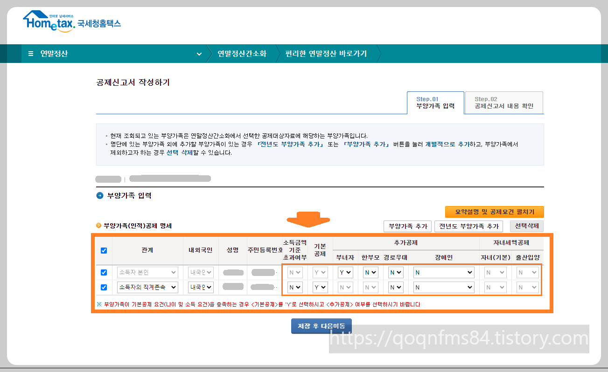Open 경로우대 dropdown in 소득자 본인 row
This screenshot has width=608, height=372.
(396, 272)
